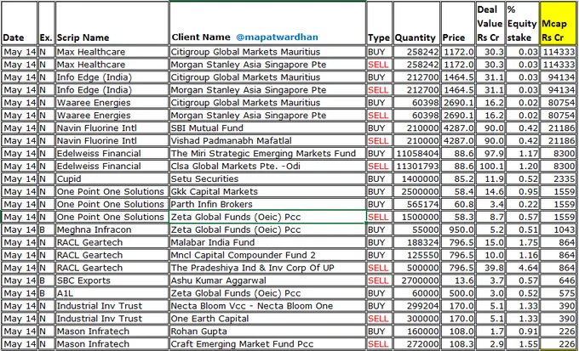Select Craft Emerging Market Fund Pcc cell
Image resolution: width=579 pixels, height=351 pixels.
[x=267, y=344]
